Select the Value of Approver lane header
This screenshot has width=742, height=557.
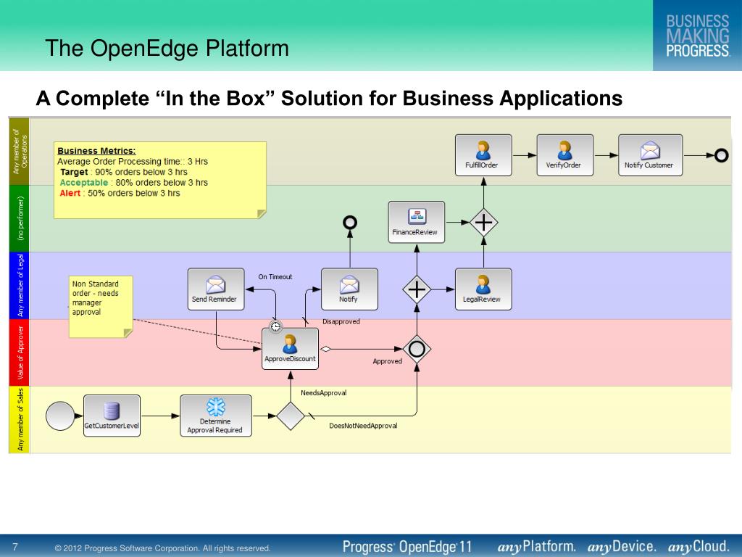(20, 353)
